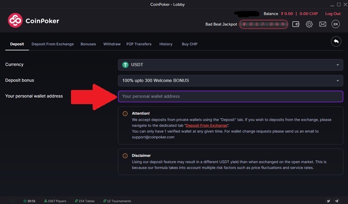This screenshot has height=204, width=348.
Task: Open settings via the gear icon
Action: click(309, 24)
